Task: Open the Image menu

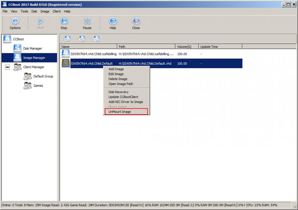Action: point(45,11)
